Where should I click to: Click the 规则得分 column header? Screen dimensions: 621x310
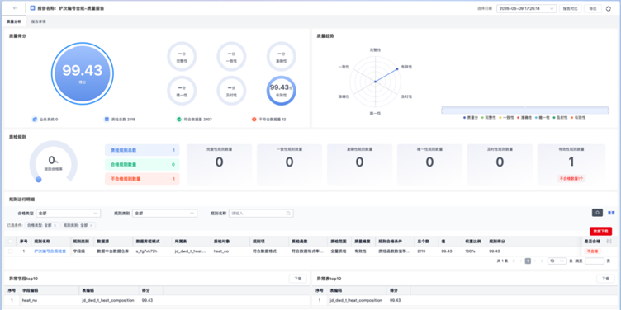coord(496,242)
